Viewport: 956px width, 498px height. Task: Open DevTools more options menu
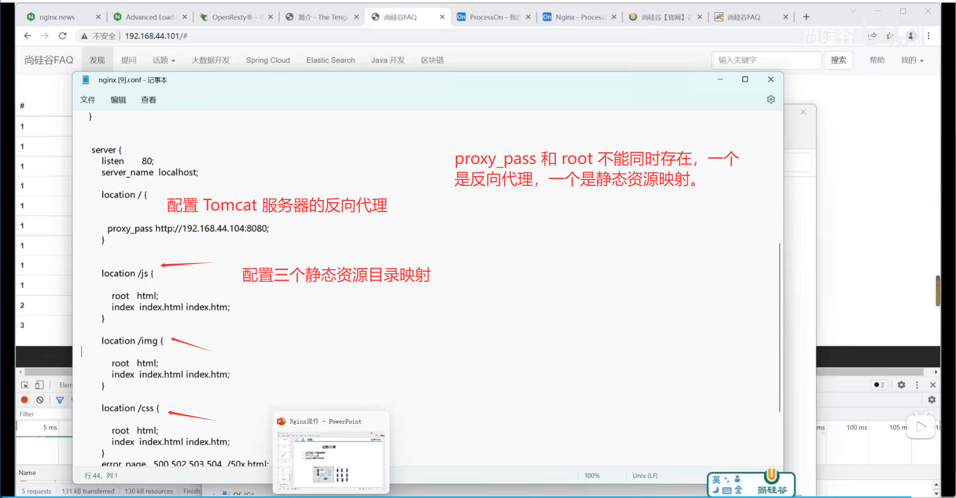(x=917, y=385)
